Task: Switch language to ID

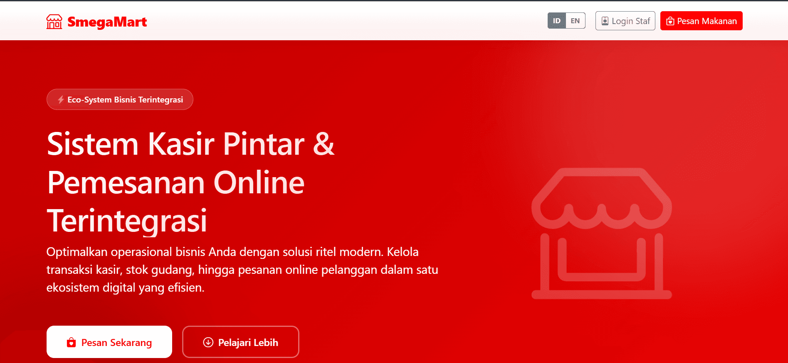Action: click(557, 21)
